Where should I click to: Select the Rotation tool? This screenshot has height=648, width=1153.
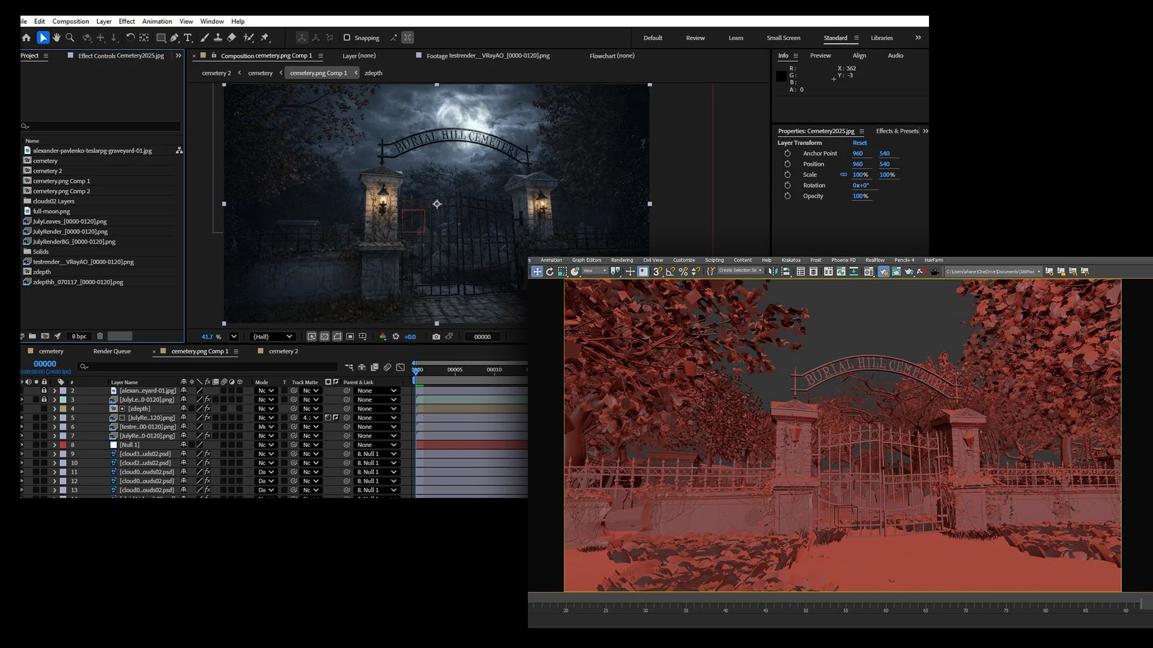click(130, 37)
